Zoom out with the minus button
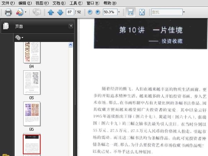208x156 pixels. 90,12
